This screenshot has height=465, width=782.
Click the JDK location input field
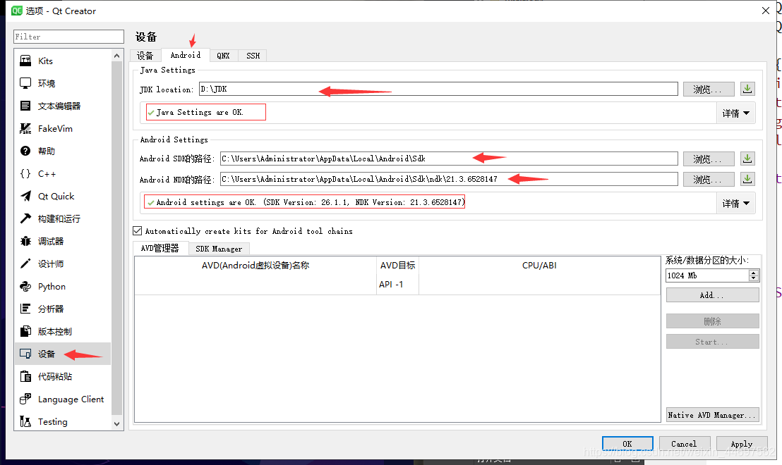point(438,89)
